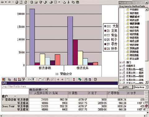
Task: Expand the 结帐年月 dimension tree node
Action: [120, 66]
